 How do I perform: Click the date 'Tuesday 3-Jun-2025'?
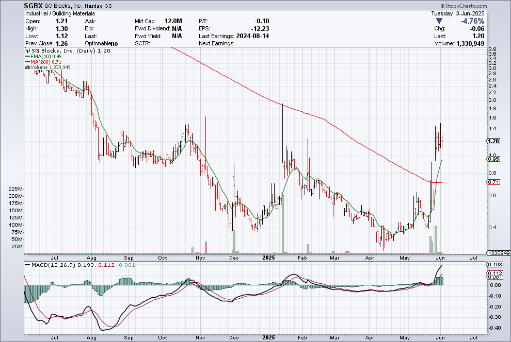(457, 14)
